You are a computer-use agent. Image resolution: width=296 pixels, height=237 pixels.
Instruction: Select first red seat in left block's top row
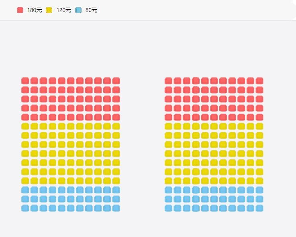[x=25, y=81]
